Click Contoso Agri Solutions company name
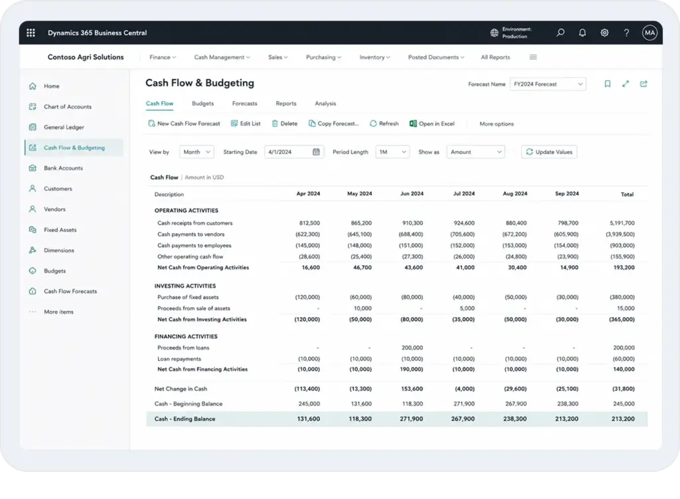Screen dimensions: 680x499 86,57
